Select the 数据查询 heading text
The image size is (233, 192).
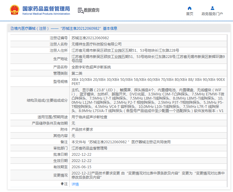92,10
